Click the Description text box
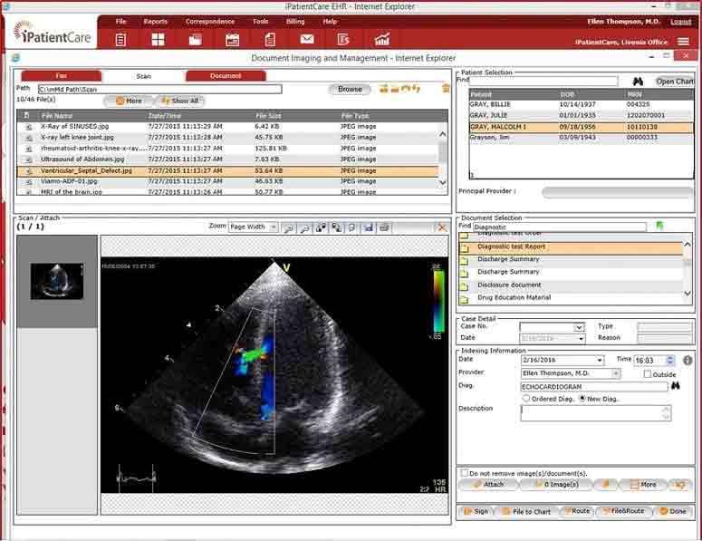Viewport: 702px width, 541px height. click(596, 413)
